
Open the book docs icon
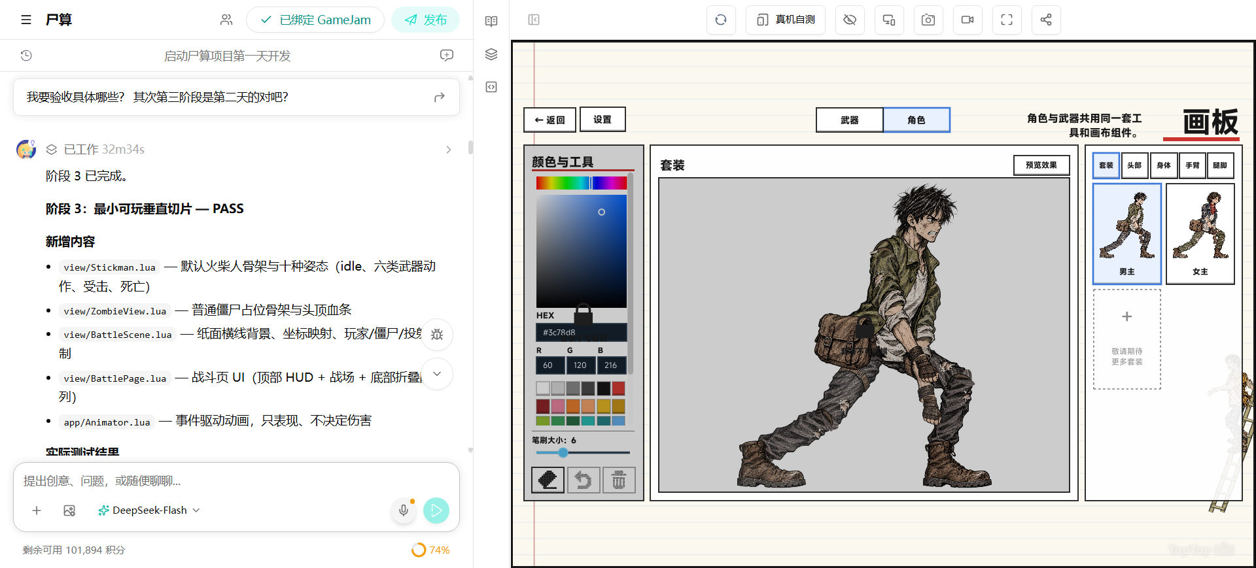(491, 21)
